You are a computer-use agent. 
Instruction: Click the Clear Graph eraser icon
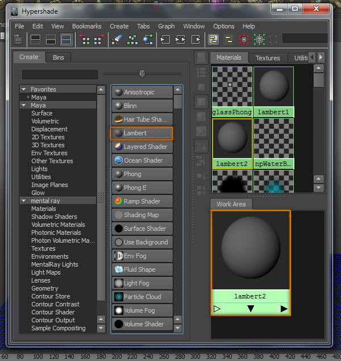point(117,40)
